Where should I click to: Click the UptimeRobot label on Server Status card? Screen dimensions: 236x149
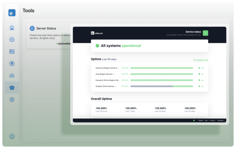[63, 44]
